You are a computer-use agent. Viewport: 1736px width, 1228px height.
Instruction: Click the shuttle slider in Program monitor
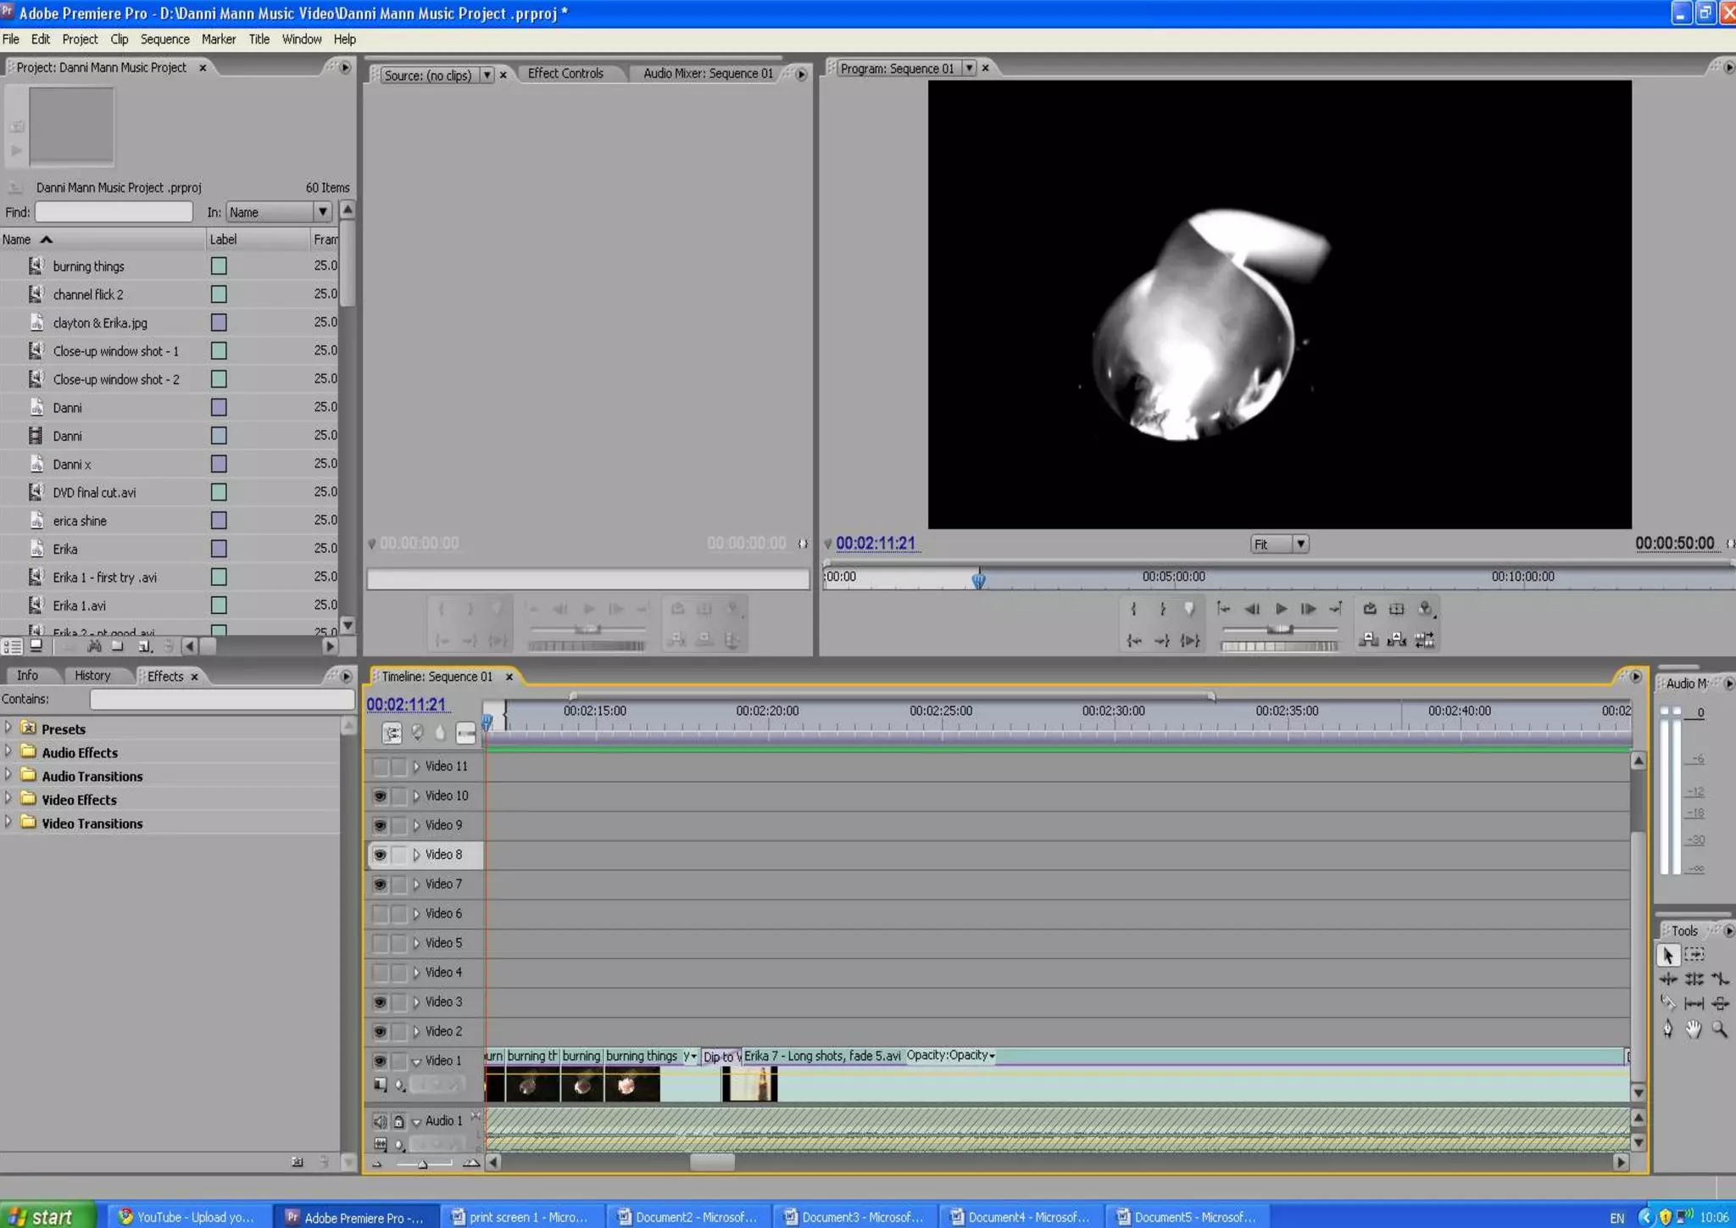1280,629
